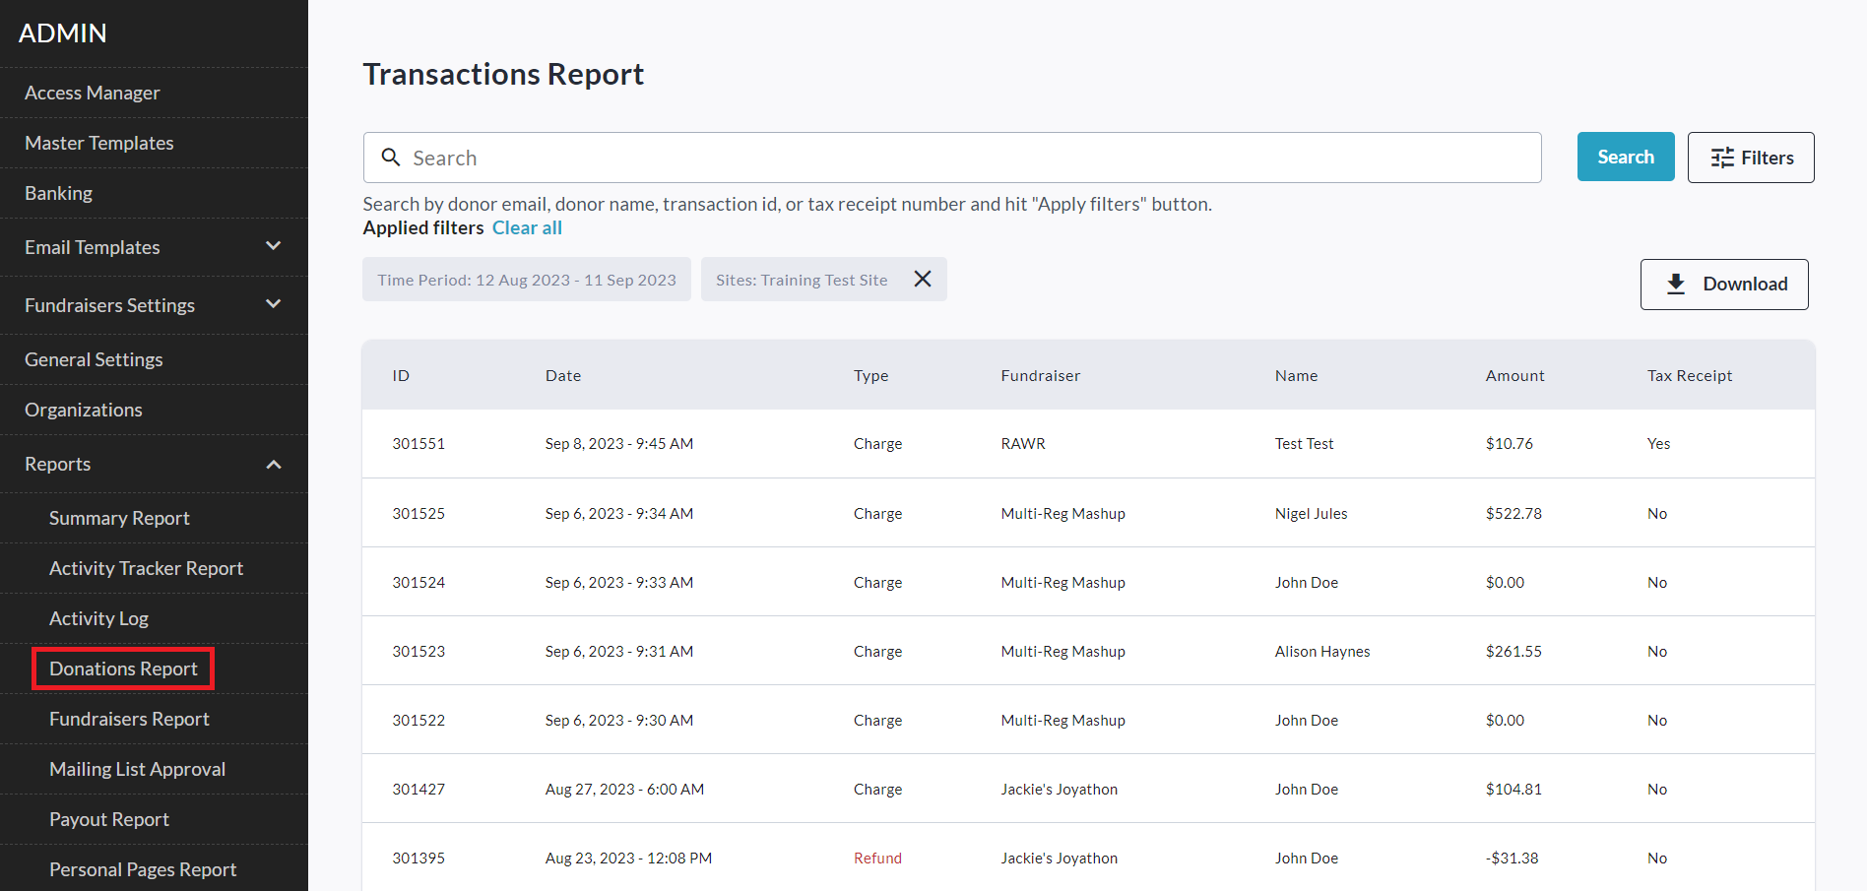The width and height of the screenshot is (1867, 891).
Task: Open the Donations Report page
Action: pyautogui.click(x=123, y=669)
